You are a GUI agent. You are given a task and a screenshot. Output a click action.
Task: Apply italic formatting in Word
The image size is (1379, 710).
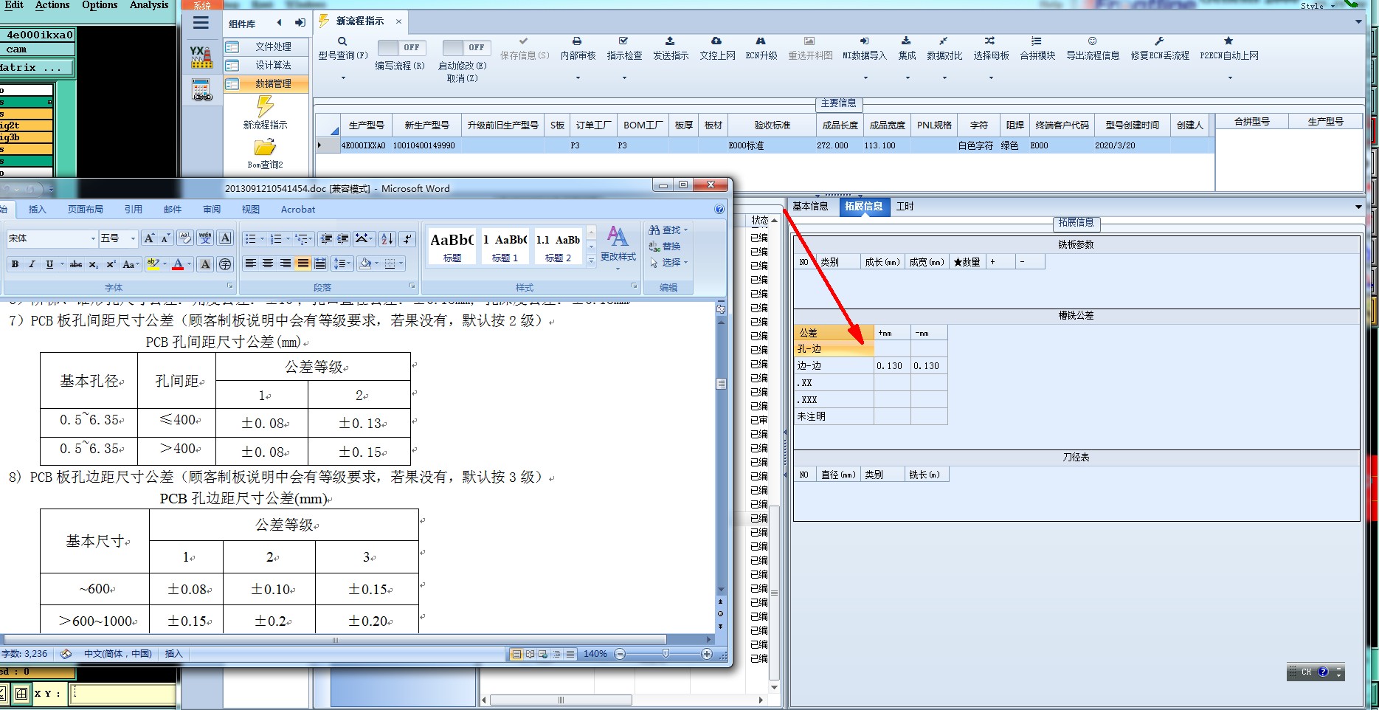point(32,264)
